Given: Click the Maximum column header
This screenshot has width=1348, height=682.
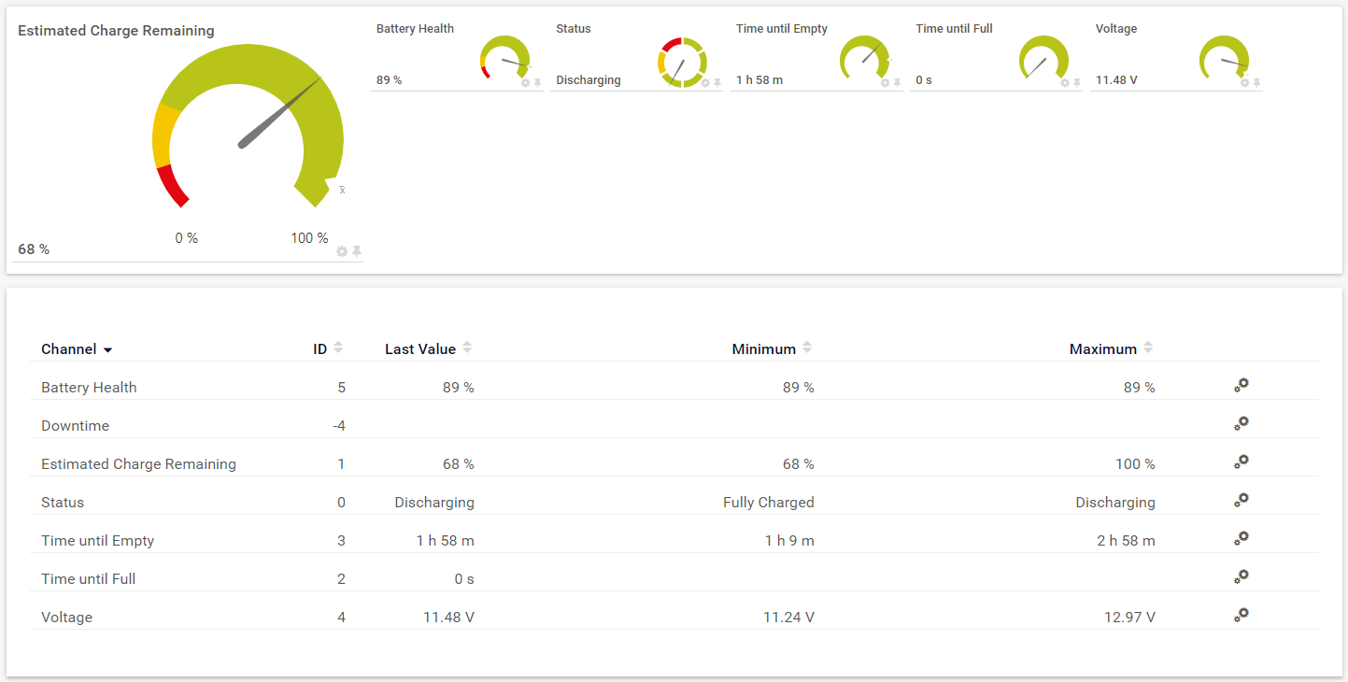Looking at the screenshot, I should (1102, 349).
